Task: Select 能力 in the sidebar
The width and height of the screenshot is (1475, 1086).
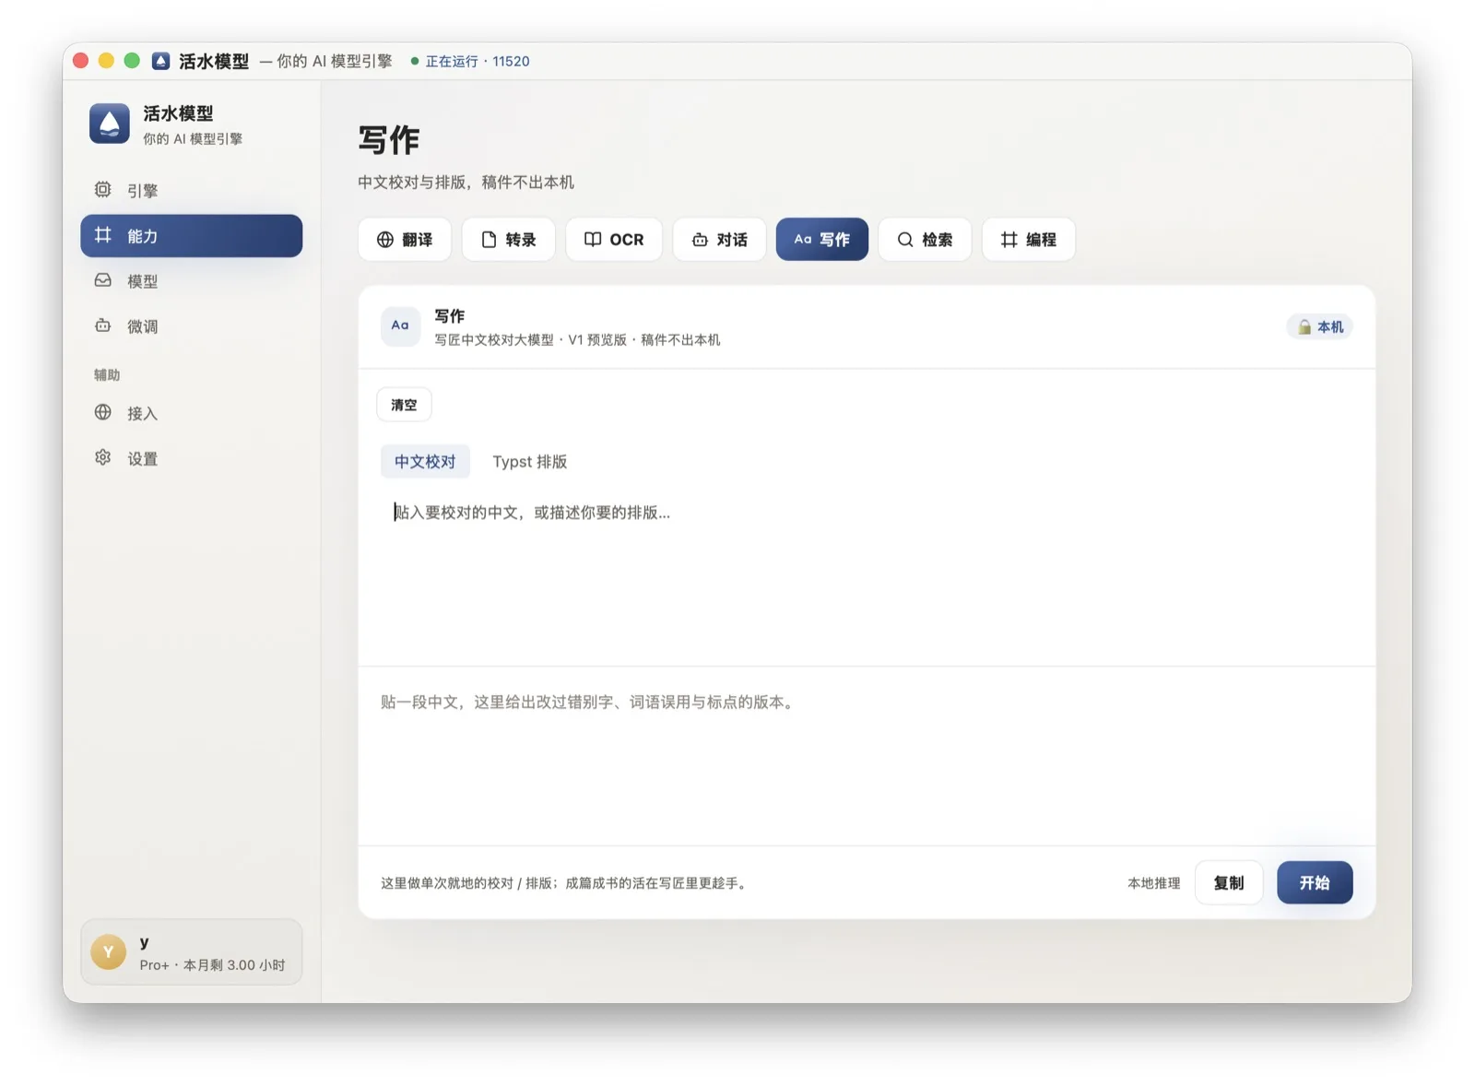Action: coord(191,236)
